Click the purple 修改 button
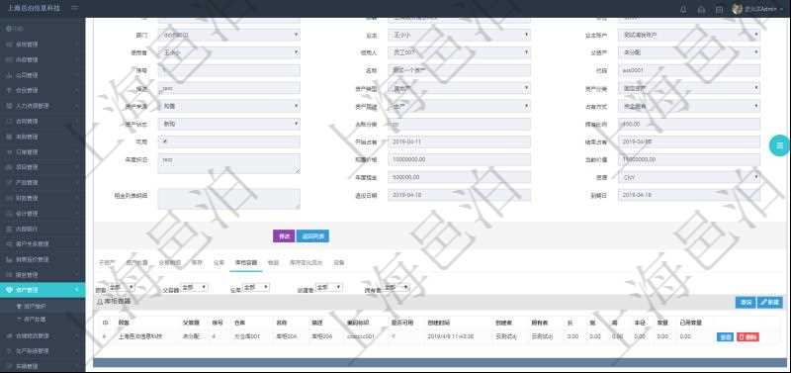 (284, 235)
